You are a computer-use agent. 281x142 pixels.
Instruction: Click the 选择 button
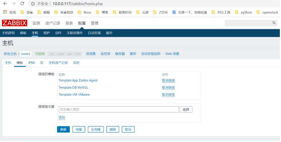[186, 110]
